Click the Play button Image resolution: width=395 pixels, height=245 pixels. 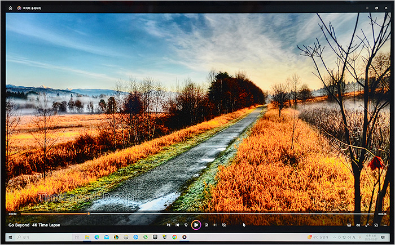pyautogui.click(x=195, y=225)
